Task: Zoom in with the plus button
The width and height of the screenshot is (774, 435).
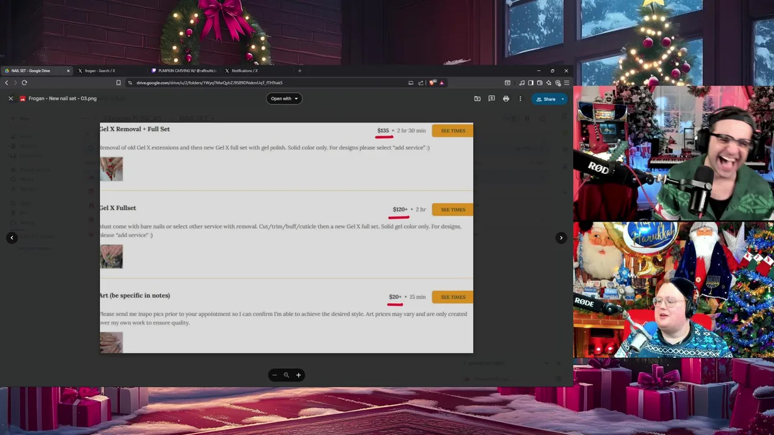Action: (x=298, y=375)
